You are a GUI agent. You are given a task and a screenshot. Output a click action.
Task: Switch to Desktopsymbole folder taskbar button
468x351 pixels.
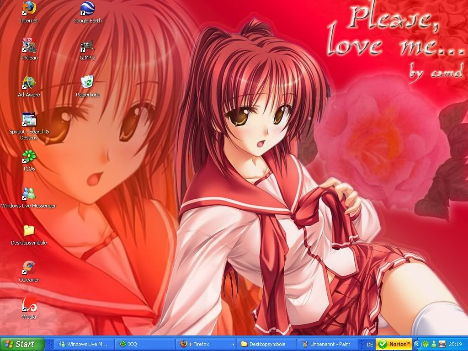[x=266, y=344]
